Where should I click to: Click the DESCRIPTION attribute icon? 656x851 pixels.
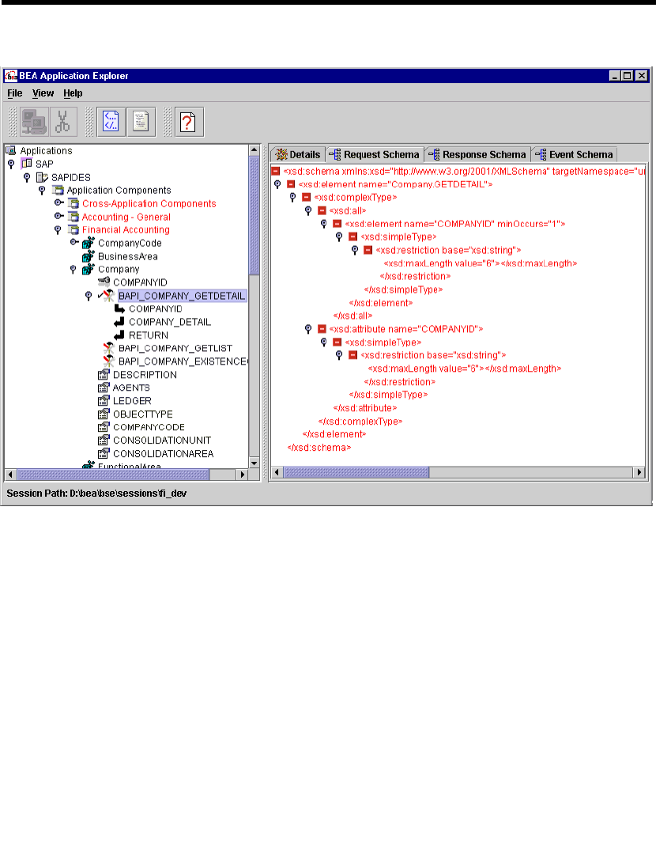pos(104,374)
